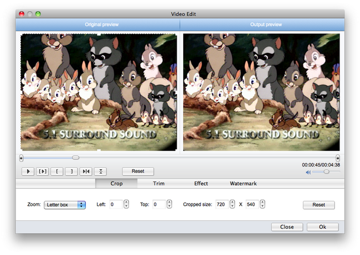360x255 pixels.
Task: Open the Effect tab
Action: click(201, 184)
